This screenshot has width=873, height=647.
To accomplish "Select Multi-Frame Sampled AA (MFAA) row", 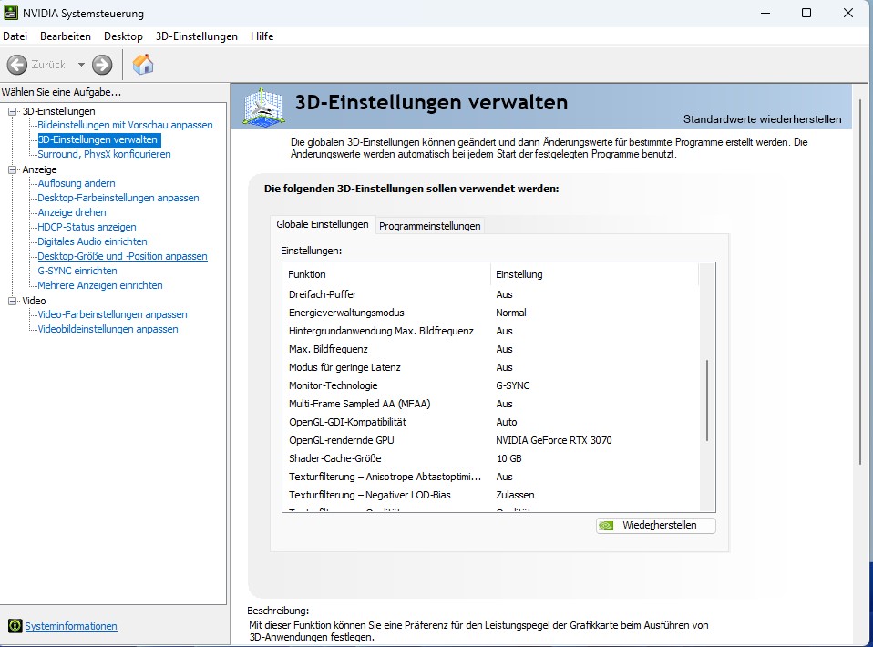I will (x=490, y=404).
